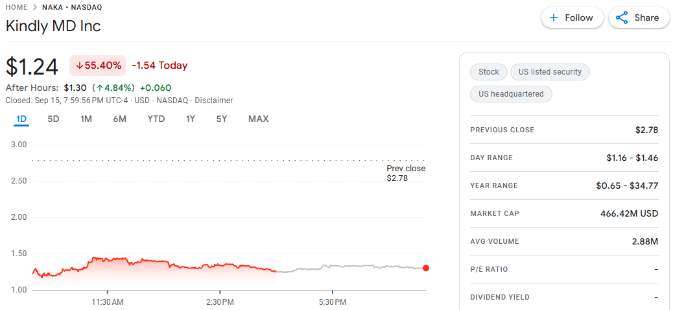Show the 1M chart range
Screen dimensions: 673x310
tap(86, 119)
